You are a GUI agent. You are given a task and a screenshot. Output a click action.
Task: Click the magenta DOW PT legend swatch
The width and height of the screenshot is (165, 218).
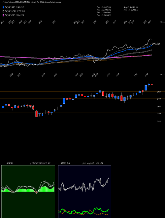[x=4, y=15]
